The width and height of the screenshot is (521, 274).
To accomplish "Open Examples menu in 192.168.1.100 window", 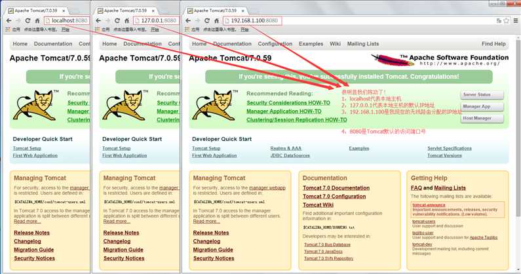I will (311, 44).
